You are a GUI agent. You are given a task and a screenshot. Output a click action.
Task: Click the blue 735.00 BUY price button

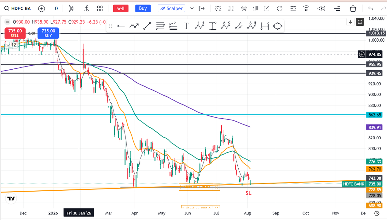click(48, 33)
